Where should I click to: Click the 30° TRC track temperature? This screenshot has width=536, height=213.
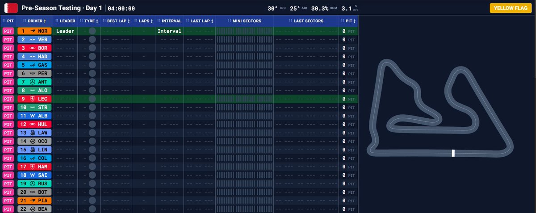[276, 8]
